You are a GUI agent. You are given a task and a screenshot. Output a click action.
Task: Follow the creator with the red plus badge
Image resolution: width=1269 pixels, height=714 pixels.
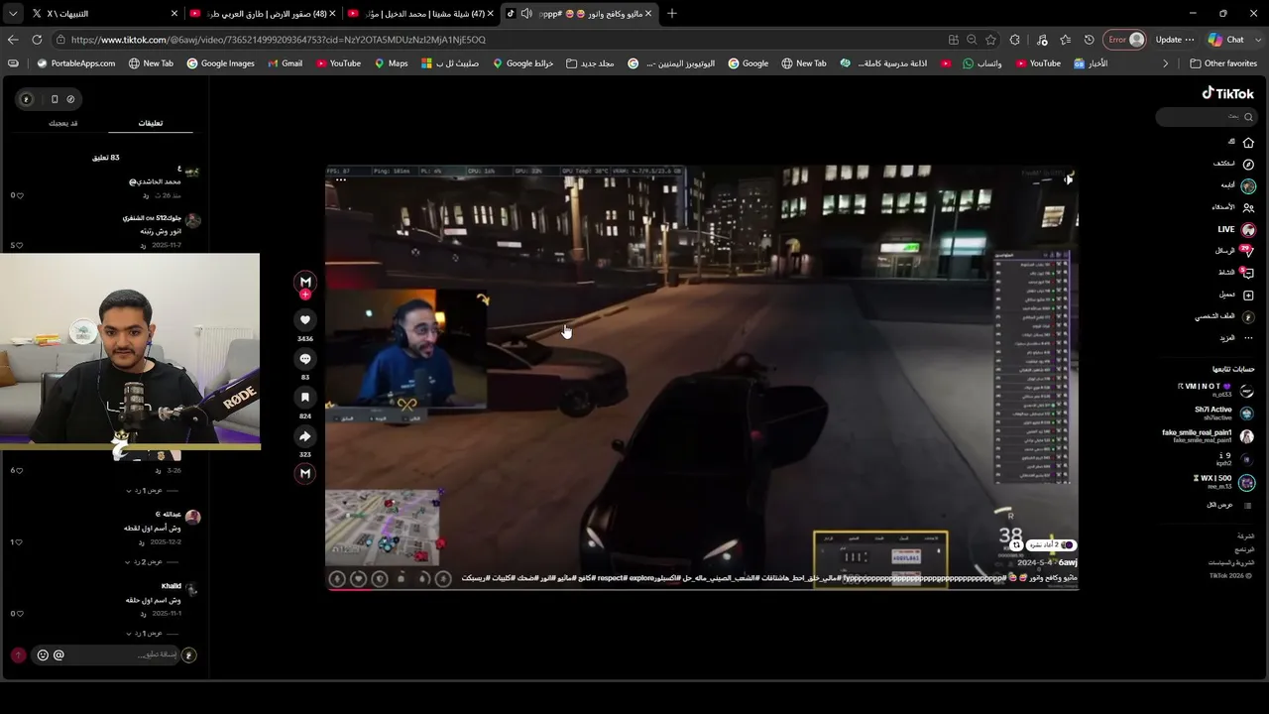[305, 295]
